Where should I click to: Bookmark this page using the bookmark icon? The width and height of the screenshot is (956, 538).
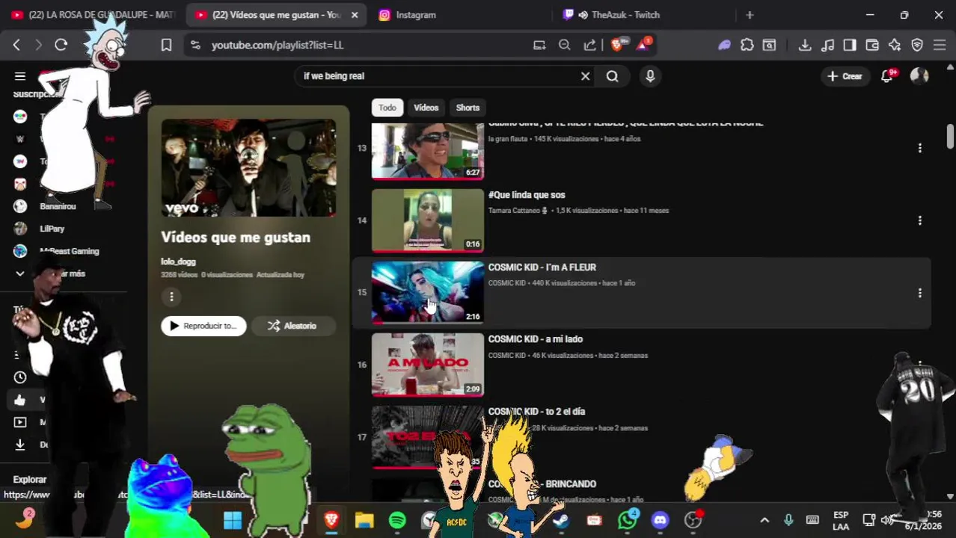coord(166,45)
